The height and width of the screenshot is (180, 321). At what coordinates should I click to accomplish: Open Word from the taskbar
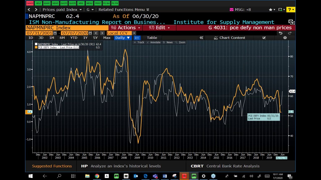pos(165,176)
